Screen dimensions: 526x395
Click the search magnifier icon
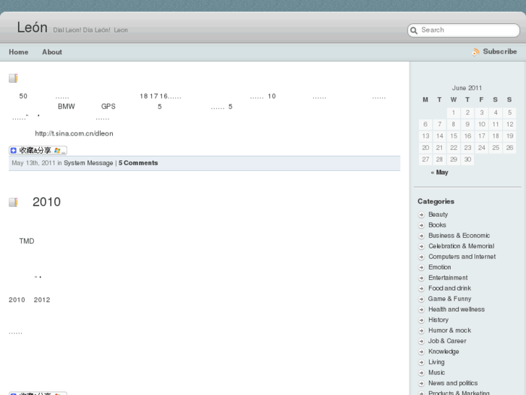(414, 30)
